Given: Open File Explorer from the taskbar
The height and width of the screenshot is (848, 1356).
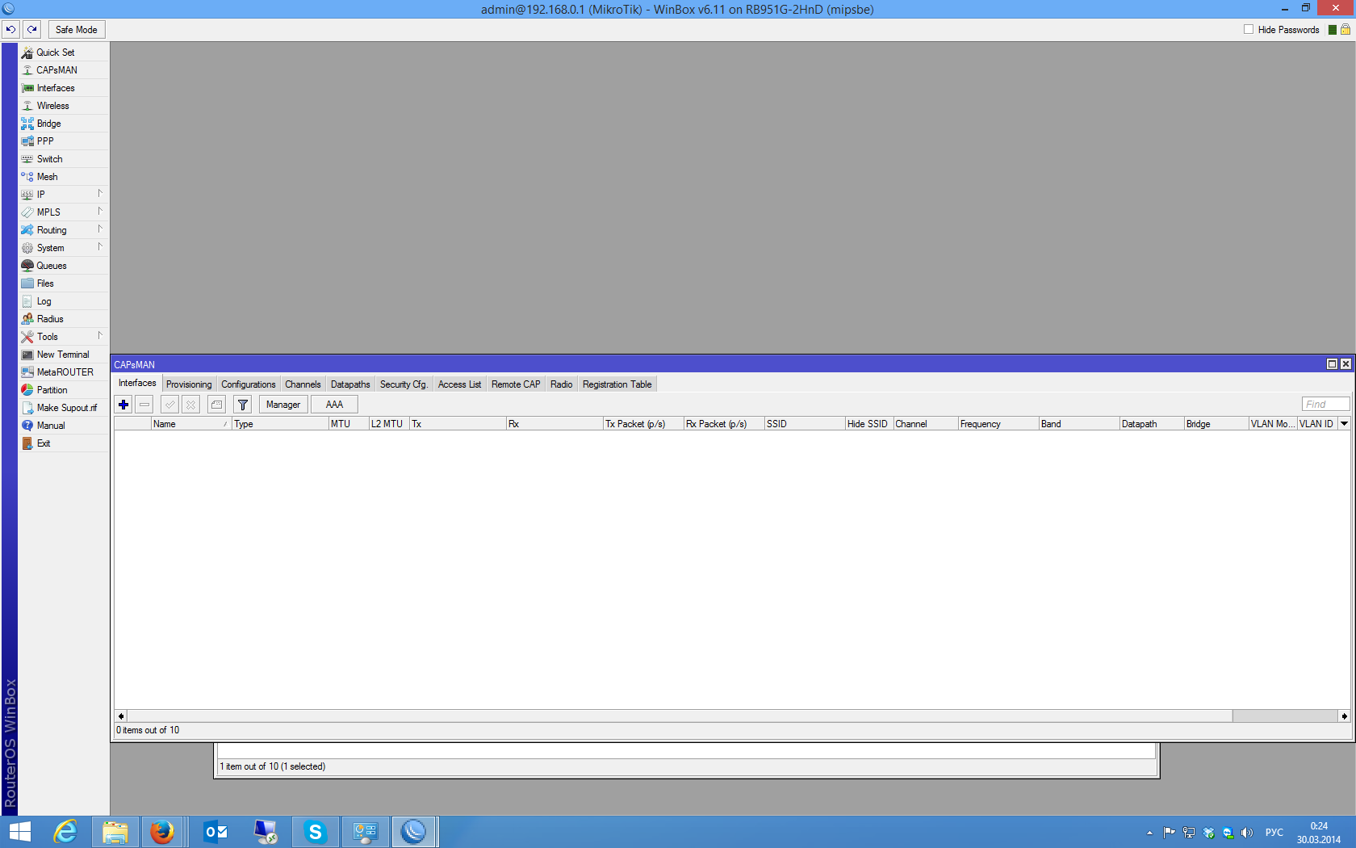Looking at the screenshot, I should pyautogui.click(x=115, y=832).
